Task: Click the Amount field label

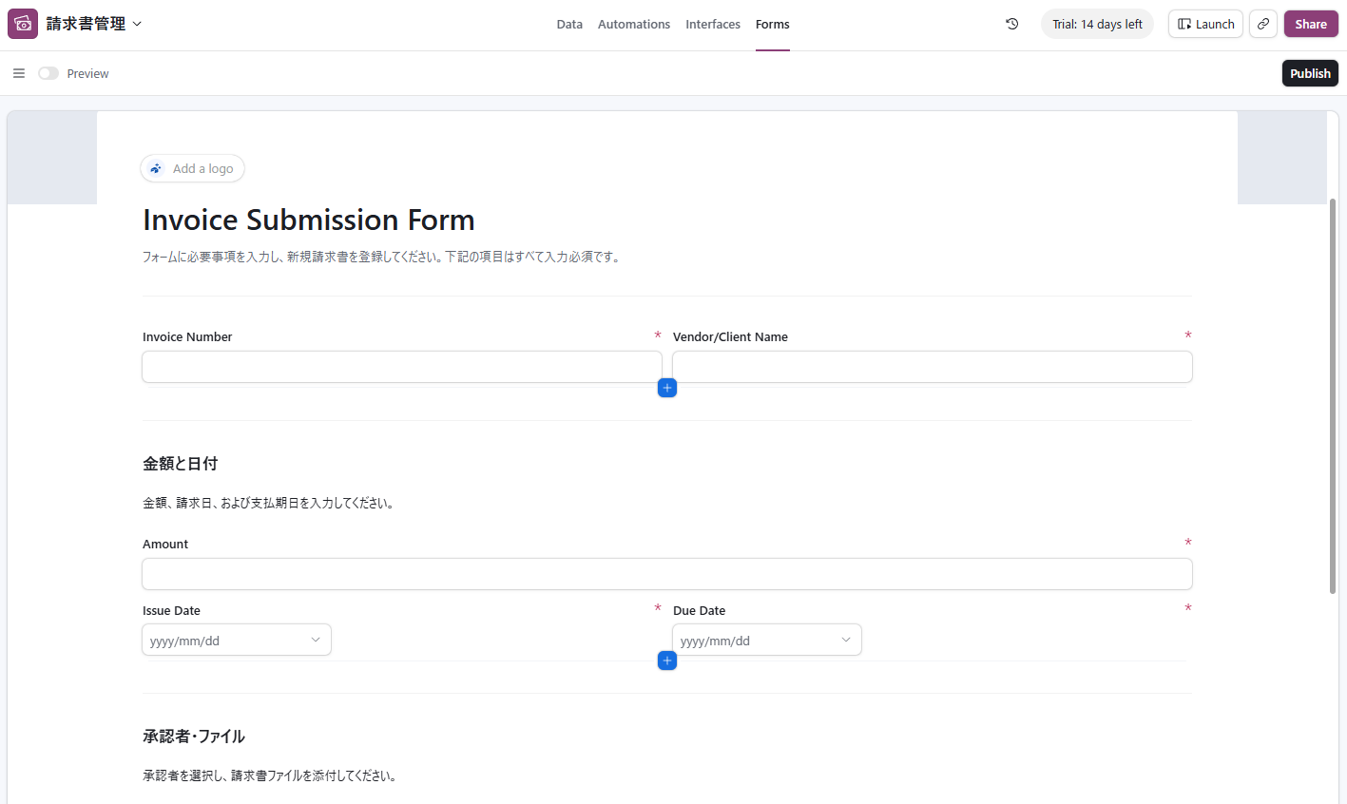Action: [165, 544]
